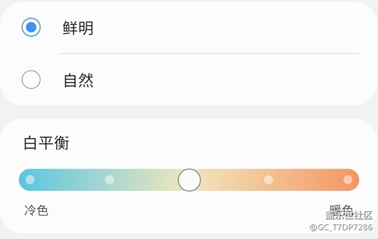The image size is (378, 239).
Task: Click slider track between the two cool-side dots
Action: point(70,180)
